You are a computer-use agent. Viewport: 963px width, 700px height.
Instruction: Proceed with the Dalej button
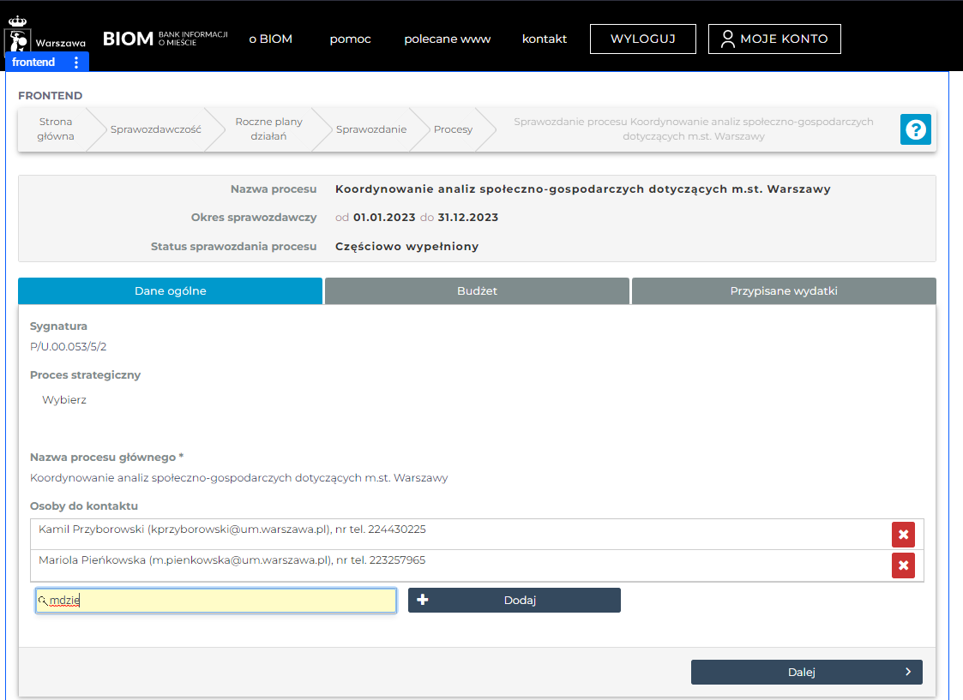coord(806,673)
